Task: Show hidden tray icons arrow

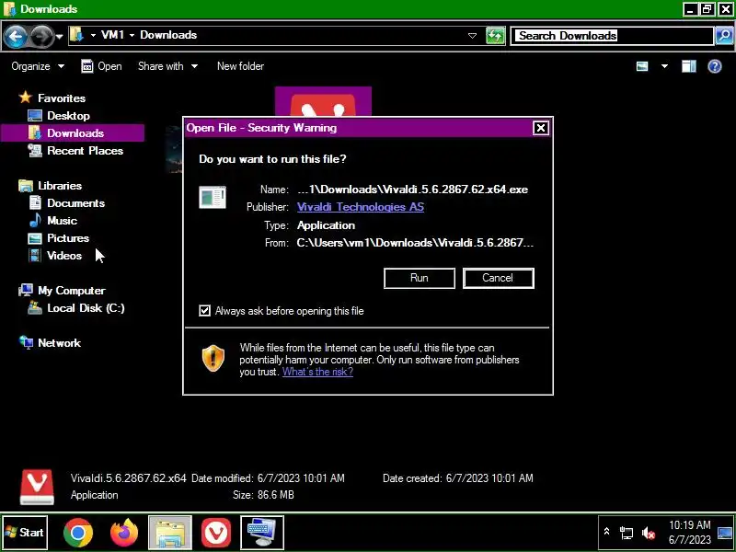Action: tap(606, 532)
